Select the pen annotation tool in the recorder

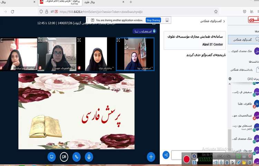pyautogui.click(x=238, y=163)
